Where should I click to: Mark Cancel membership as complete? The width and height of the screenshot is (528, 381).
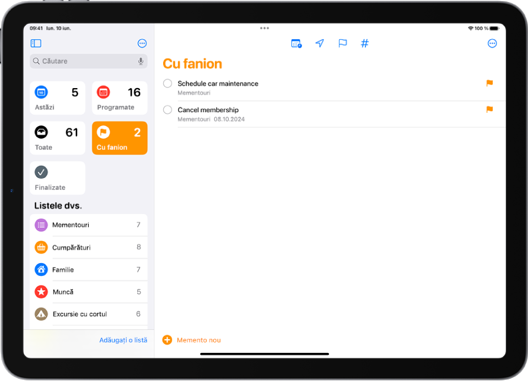(168, 110)
